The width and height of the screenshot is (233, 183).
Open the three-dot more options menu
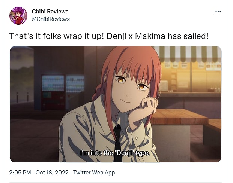pyautogui.click(x=218, y=12)
